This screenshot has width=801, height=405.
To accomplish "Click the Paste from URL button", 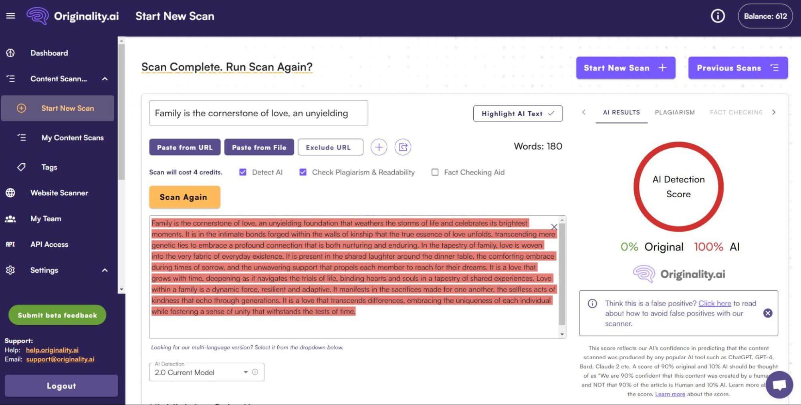I will pos(185,147).
